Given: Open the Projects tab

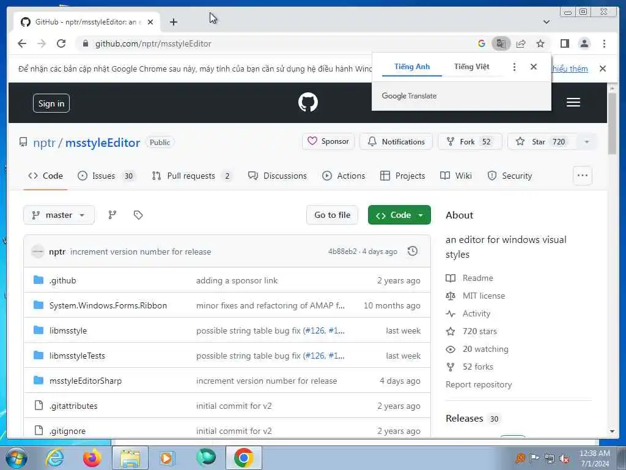Looking at the screenshot, I should pos(402,176).
